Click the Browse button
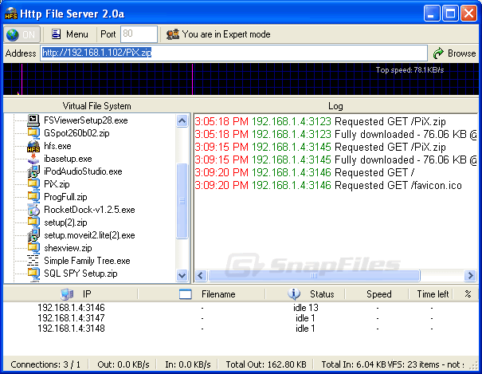 pyautogui.click(x=454, y=53)
